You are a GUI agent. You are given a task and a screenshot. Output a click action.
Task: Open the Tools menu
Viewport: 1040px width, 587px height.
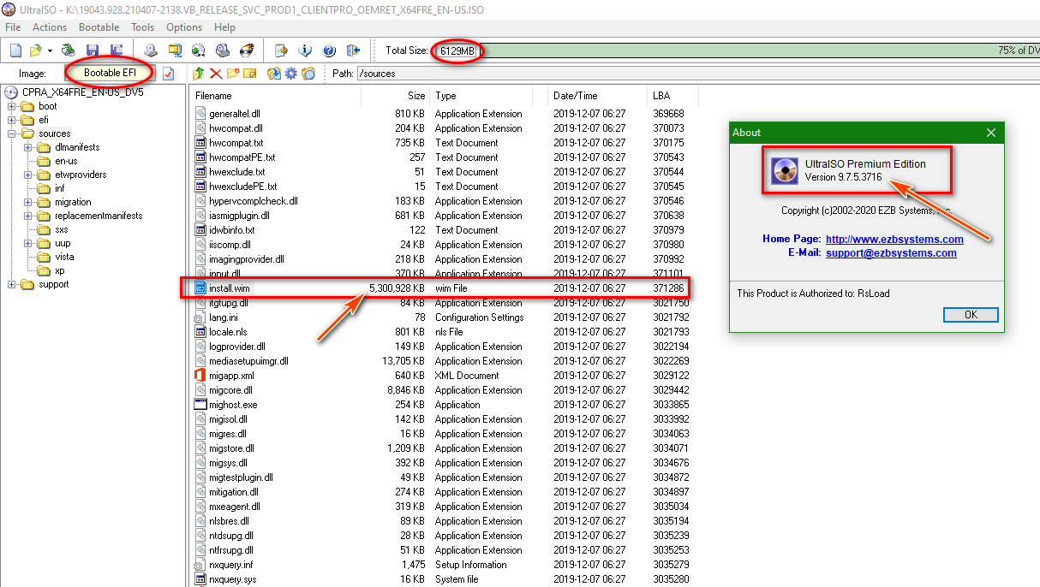[x=142, y=27]
